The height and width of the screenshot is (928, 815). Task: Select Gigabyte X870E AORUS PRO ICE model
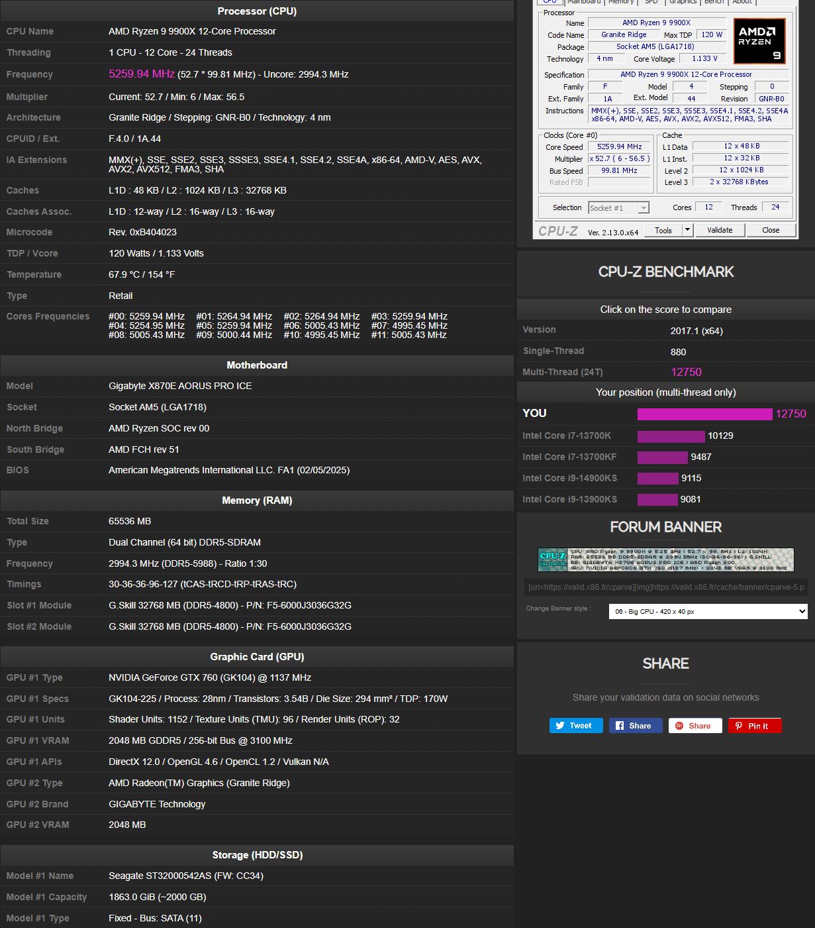180,386
